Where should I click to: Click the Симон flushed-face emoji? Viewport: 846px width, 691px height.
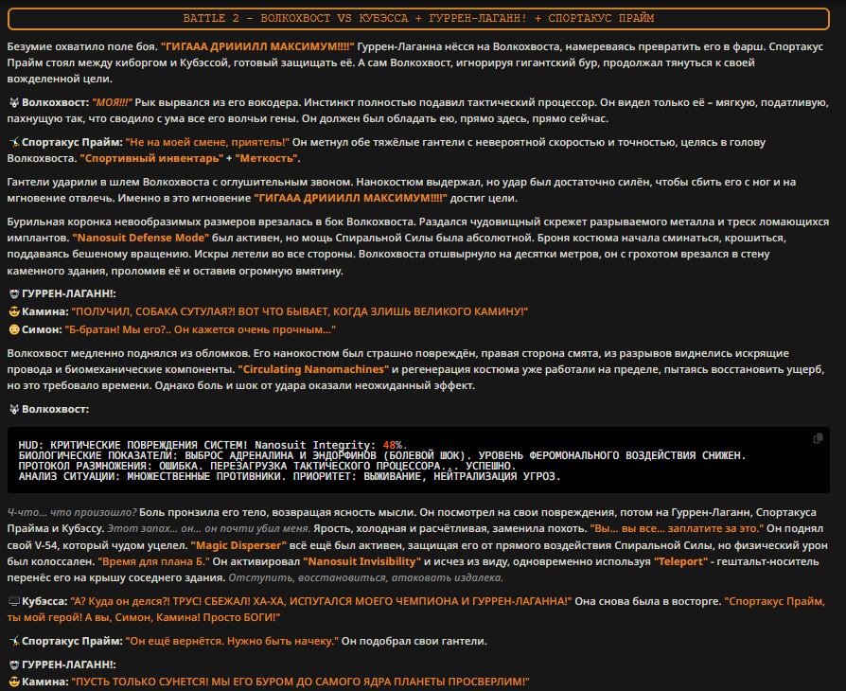(x=14, y=329)
